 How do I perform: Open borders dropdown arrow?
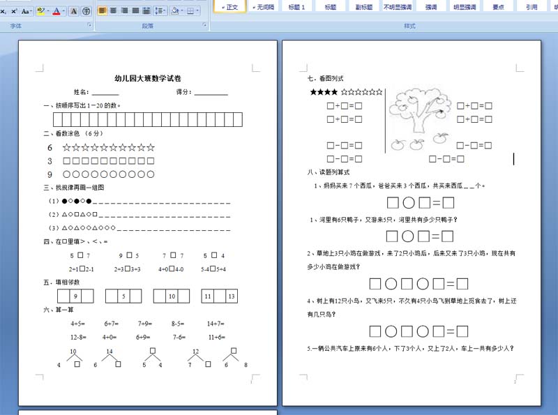click(198, 10)
